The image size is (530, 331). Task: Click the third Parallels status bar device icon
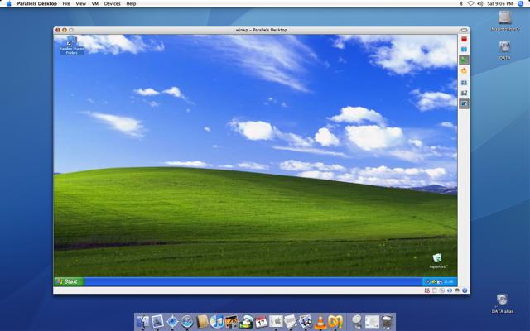point(442,290)
